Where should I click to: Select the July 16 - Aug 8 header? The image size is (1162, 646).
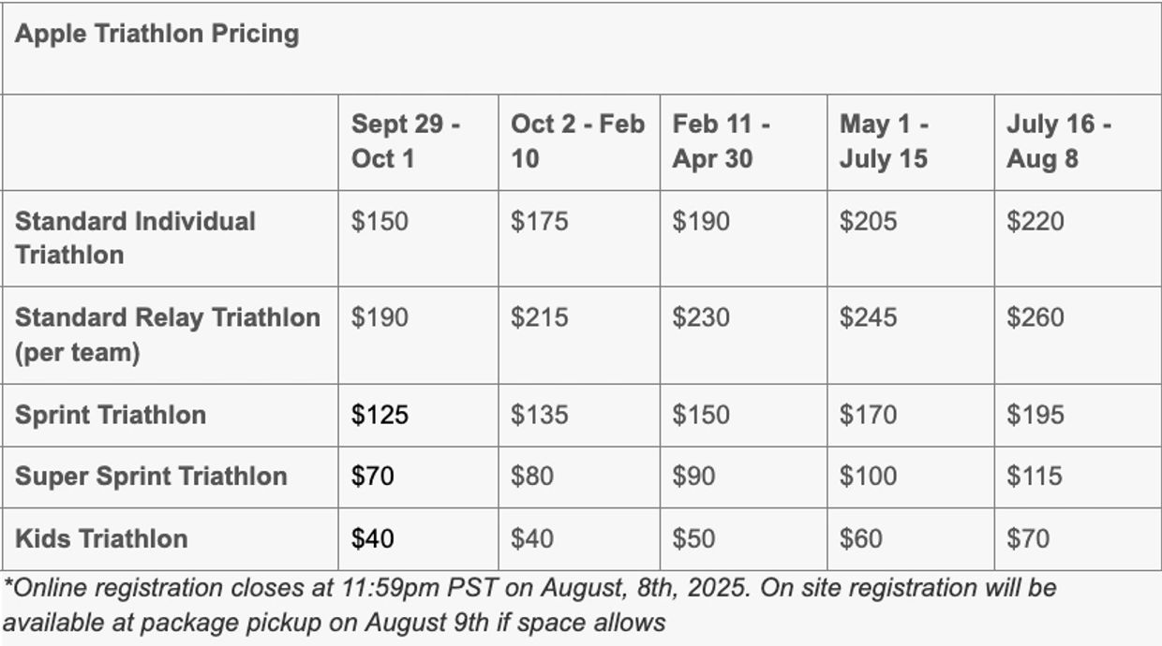coord(1058,141)
